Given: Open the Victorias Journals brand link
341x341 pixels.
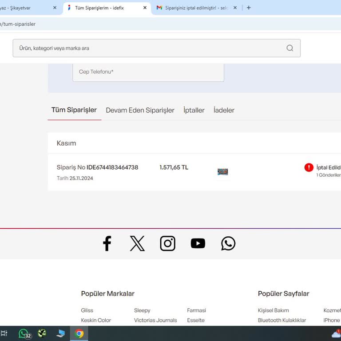Looking at the screenshot, I should 155,320.
